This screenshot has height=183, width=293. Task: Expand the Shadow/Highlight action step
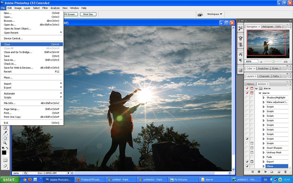(264, 98)
